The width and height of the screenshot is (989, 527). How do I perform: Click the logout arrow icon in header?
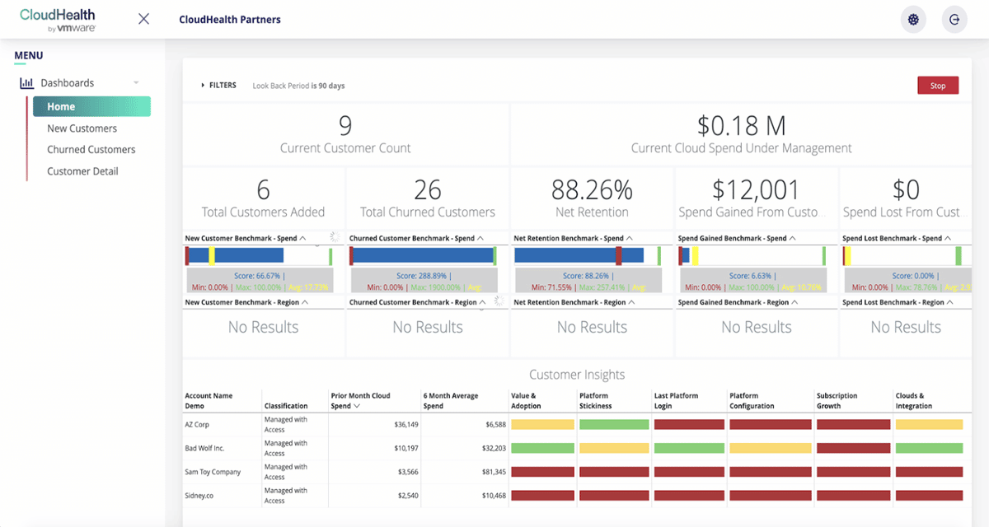coord(954,20)
